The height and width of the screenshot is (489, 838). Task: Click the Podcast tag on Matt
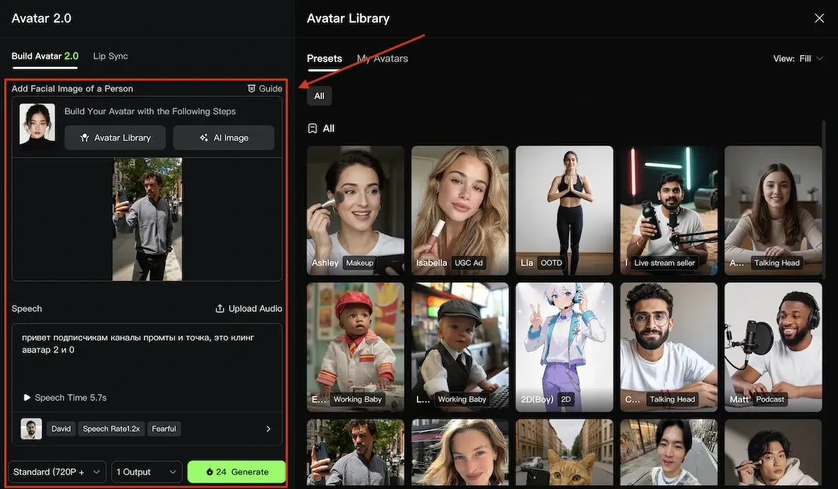(x=770, y=400)
